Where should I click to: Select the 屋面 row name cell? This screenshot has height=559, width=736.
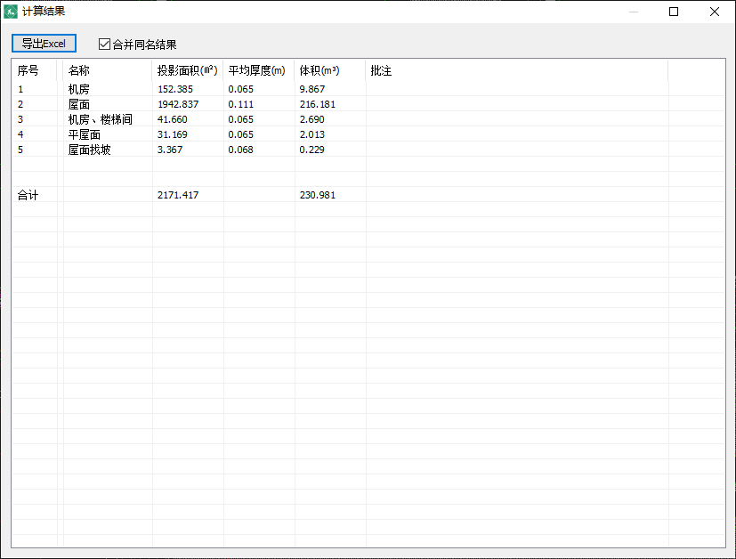79,104
